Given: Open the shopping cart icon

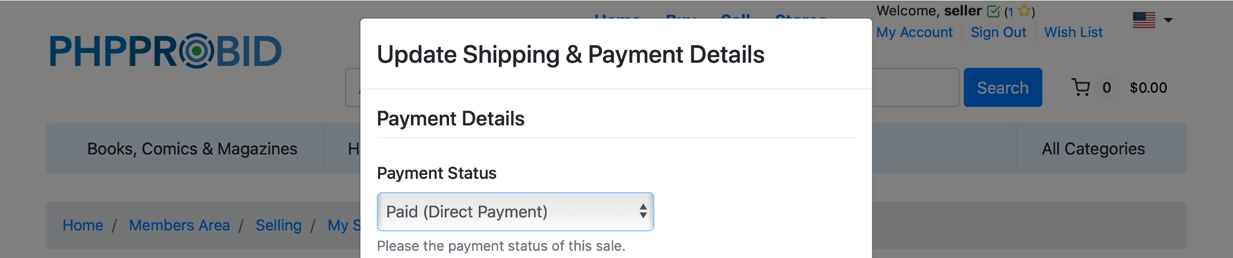Looking at the screenshot, I should pos(1081,87).
